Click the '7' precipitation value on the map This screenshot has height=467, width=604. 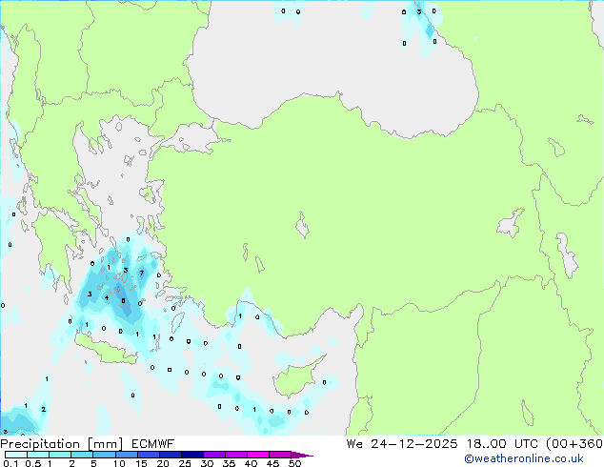tap(142, 274)
